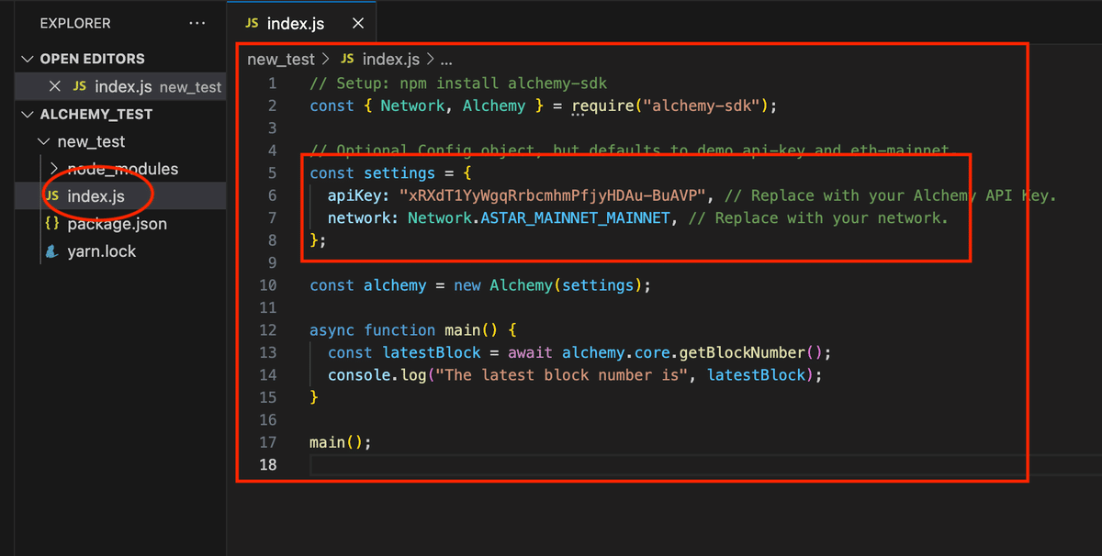Click the EXPLORER panel title
The image size is (1102, 556).
pyautogui.click(x=75, y=23)
